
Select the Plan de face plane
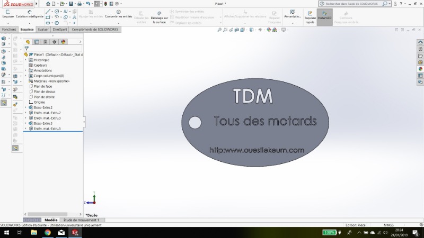(x=42, y=86)
